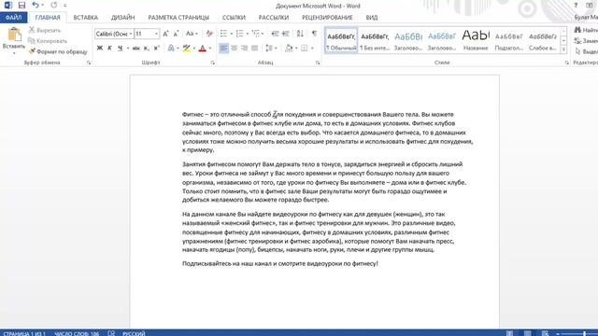Image resolution: width=598 pixels, height=336 pixels.
Task: Switch to the ВСТАВКА tab
Action: 85,18
